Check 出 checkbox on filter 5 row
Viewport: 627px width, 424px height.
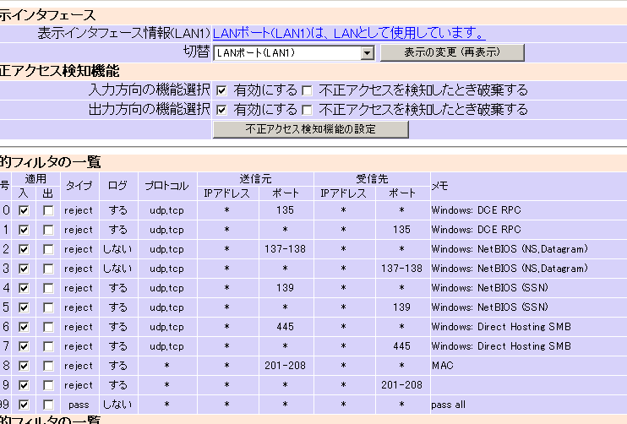48,307
